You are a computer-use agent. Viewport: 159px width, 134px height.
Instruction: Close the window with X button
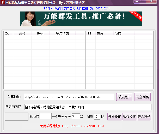151,1
